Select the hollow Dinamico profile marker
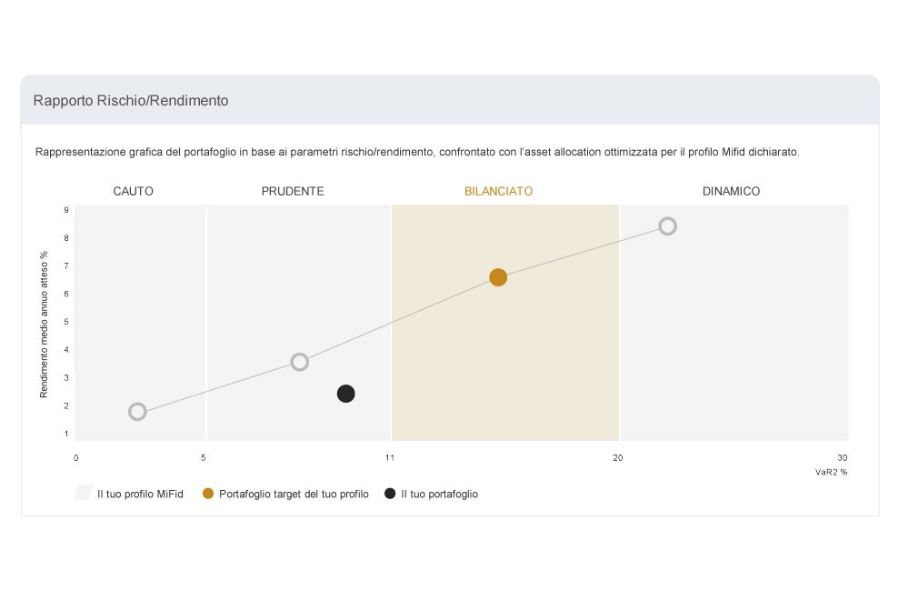The height and width of the screenshot is (600, 898). pos(667,226)
